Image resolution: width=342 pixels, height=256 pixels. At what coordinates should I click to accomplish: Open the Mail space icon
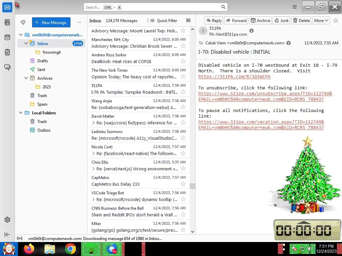click(7, 7)
